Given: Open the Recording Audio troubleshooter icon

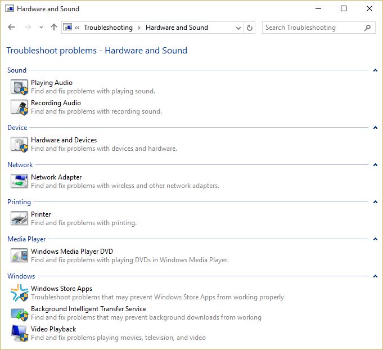Looking at the screenshot, I should 19,107.
